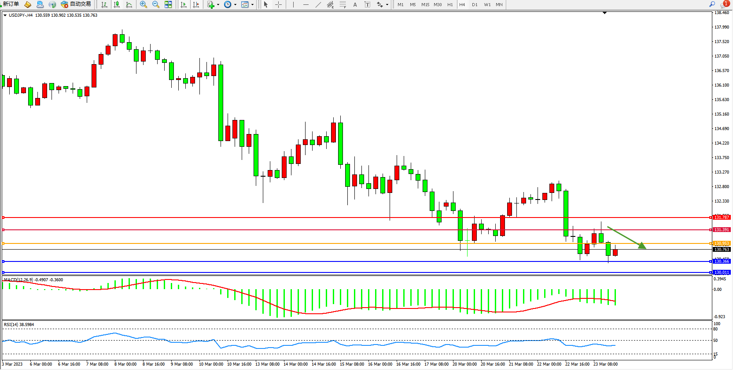This screenshot has width=733, height=370.
Task: Open the chart templates dropdown arrow
Action: (252, 5)
